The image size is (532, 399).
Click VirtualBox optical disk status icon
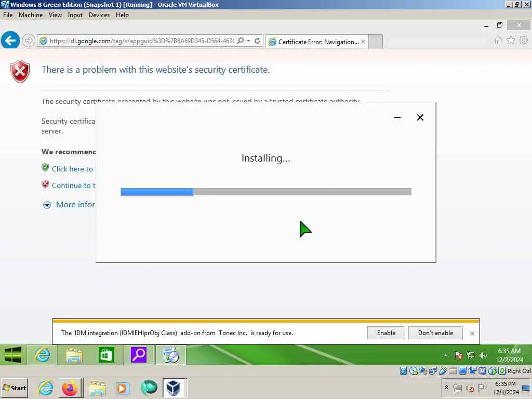click(413, 371)
